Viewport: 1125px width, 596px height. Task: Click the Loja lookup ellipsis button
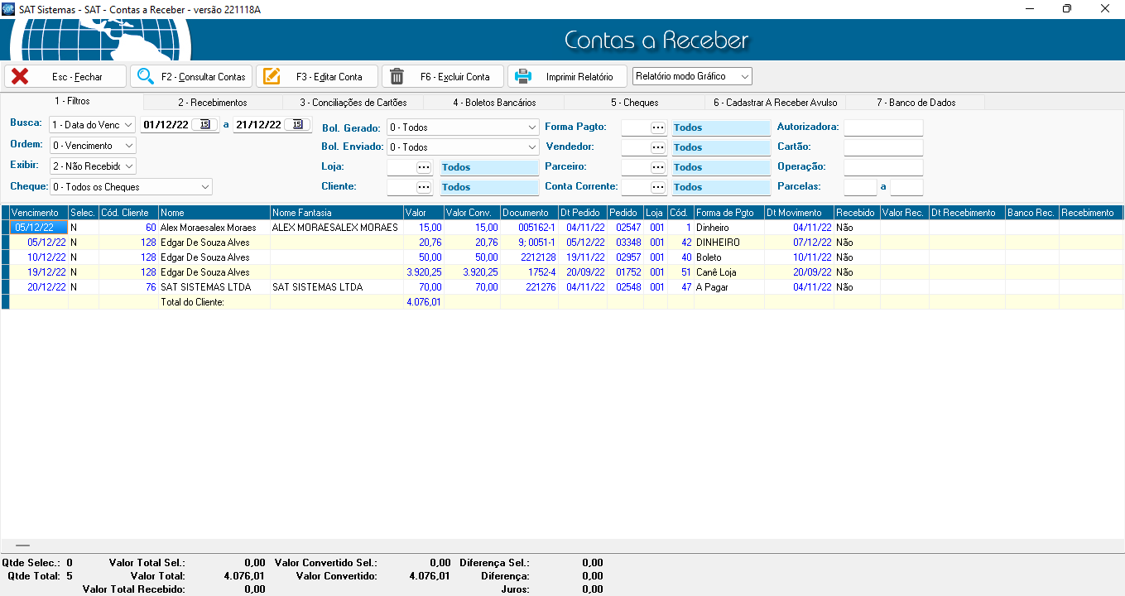click(x=423, y=167)
